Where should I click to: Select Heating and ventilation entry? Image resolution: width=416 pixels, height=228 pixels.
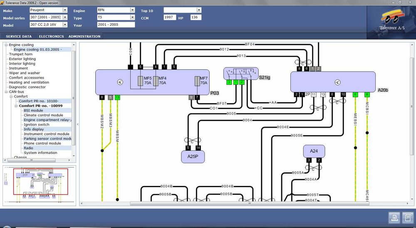coord(29,82)
